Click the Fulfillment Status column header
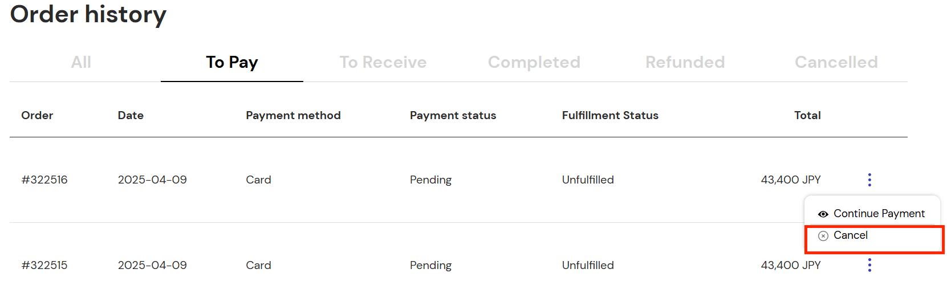 610,115
